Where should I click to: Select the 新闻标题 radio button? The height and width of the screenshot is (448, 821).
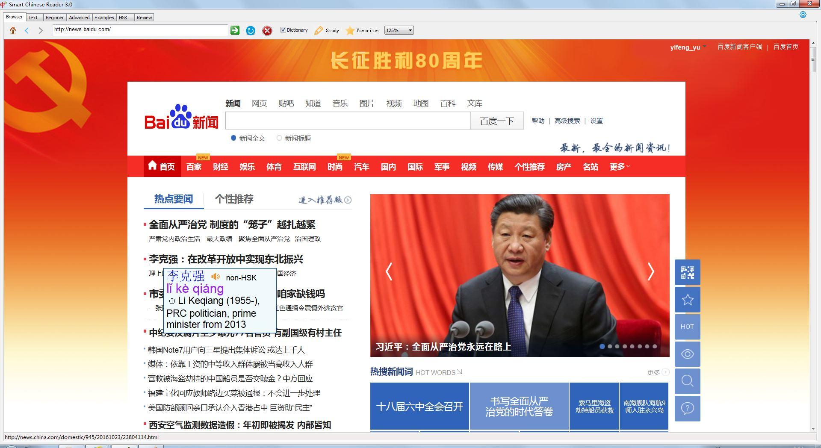[279, 138]
